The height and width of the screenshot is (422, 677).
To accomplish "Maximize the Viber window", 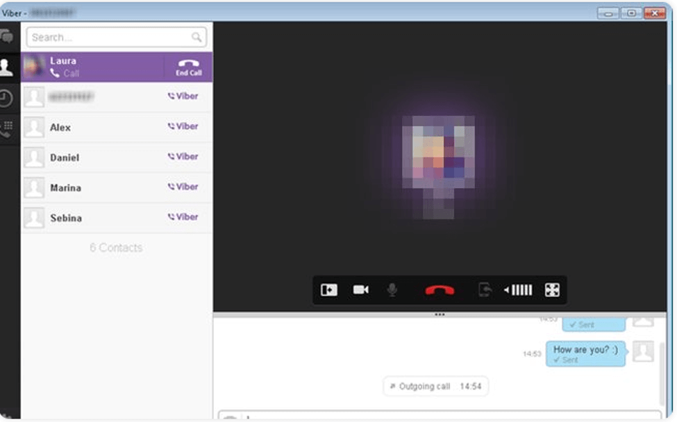I will click(631, 13).
